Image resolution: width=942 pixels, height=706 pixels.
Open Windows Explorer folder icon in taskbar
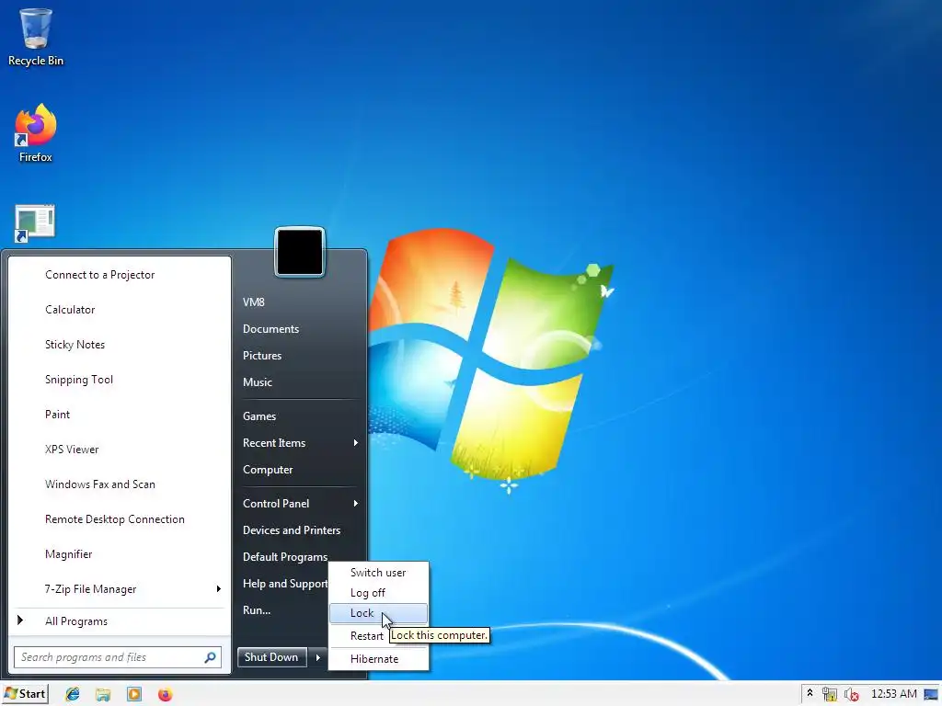click(x=103, y=694)
